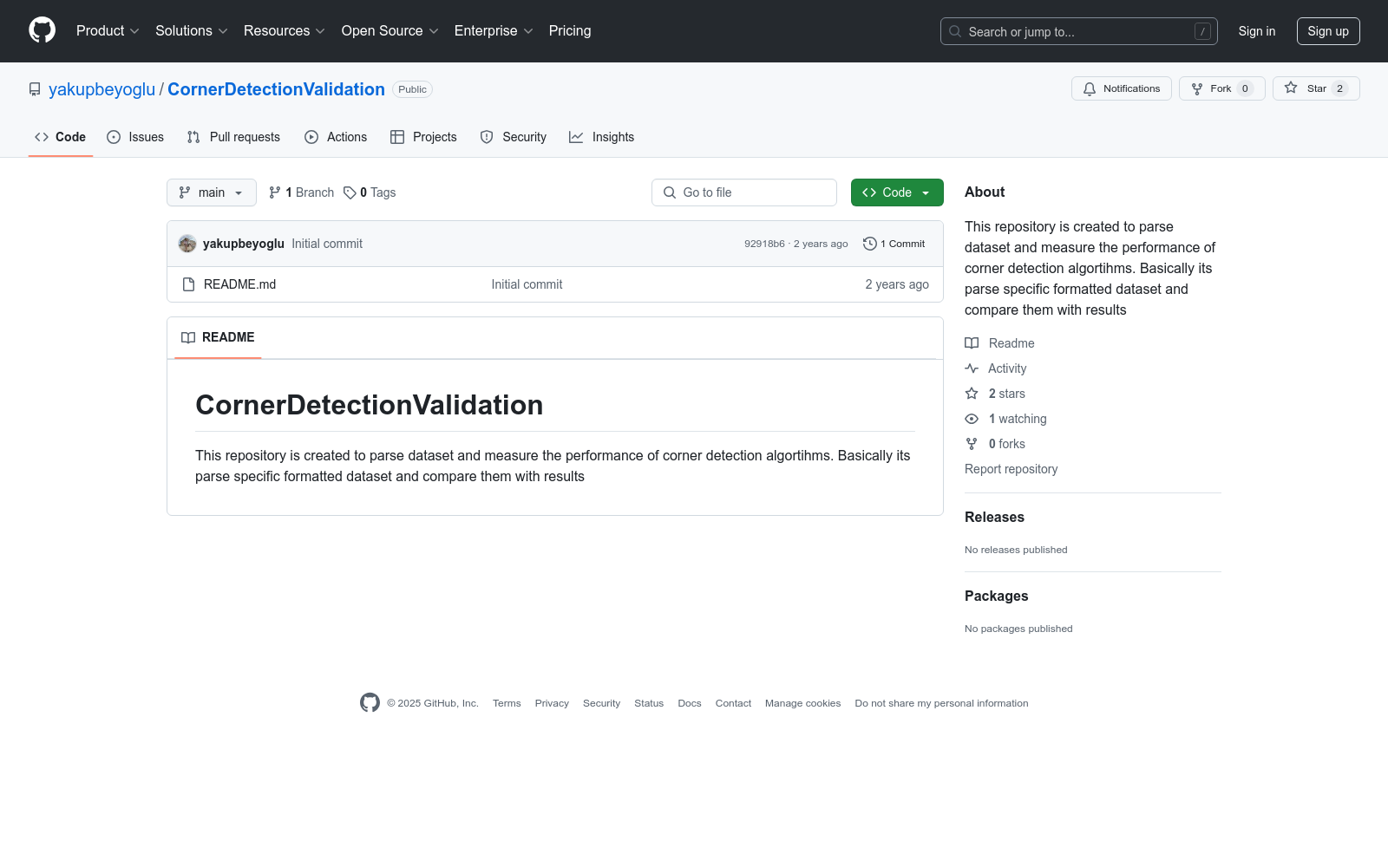This screenshot has height=867, width=1388.
Task: Click the Notifications bell button
Action: coord(1122,88)
